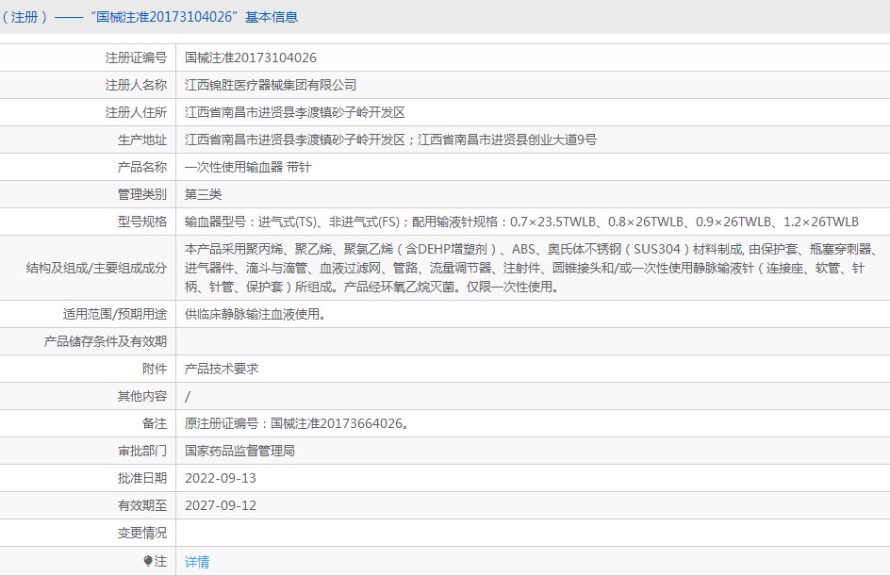Viewport: 890px width, 576px height.
Task: Click the 注册人住所 row label
Action: tap(136, 112)
